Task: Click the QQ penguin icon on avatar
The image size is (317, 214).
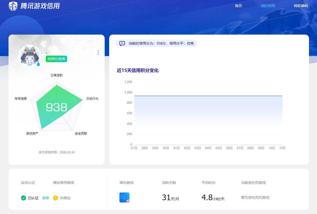Action: pos(38,64)
